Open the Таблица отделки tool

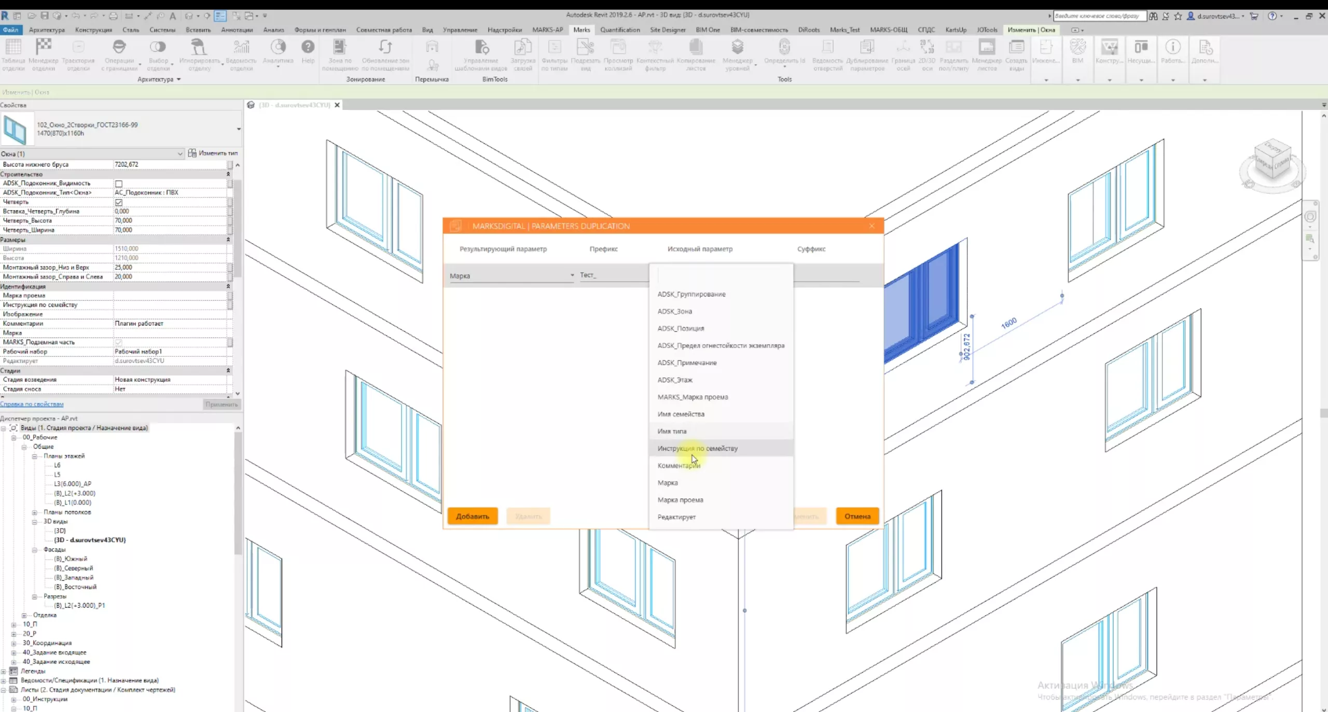[13, 48]
